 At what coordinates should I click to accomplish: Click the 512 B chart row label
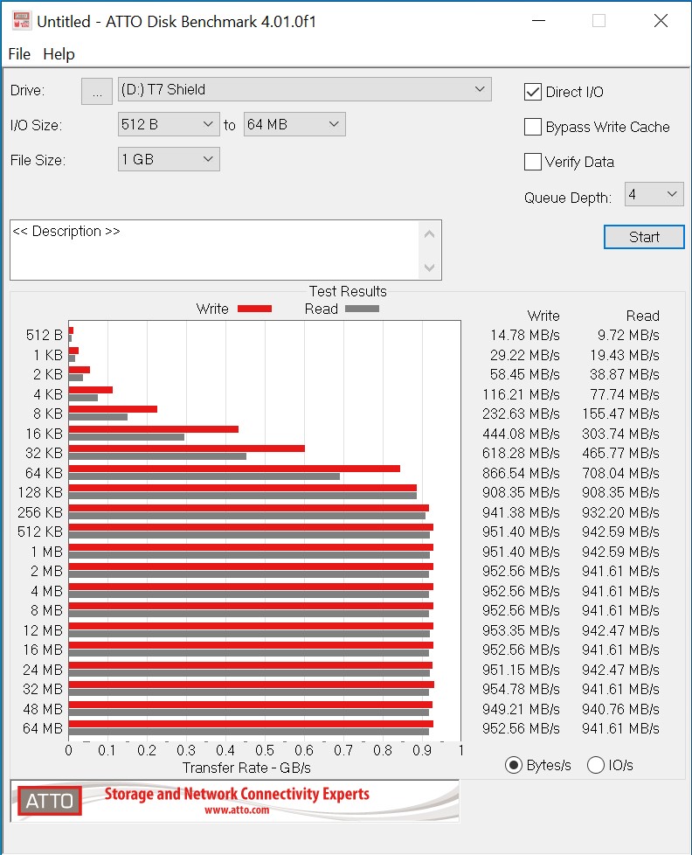45,335
